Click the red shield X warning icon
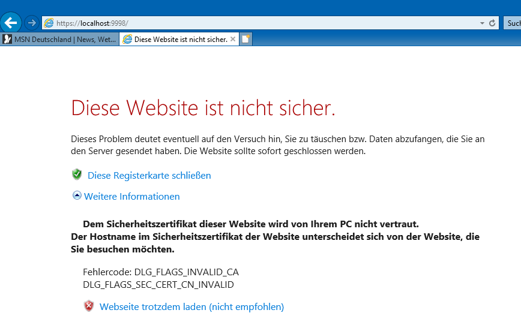This screenshot has width=521, height=334. 89,306
